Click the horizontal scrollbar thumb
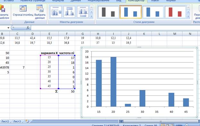This screenshot has height=126, width=200. (x=161, y=121)
